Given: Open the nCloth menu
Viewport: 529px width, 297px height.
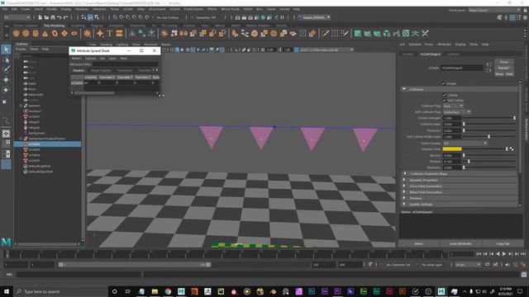Looking at the screenshot, I should [x=128, y=9].
